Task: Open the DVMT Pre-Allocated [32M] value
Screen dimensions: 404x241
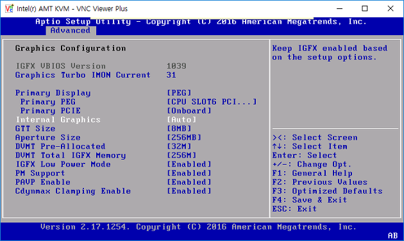Action: pyautogui.click(x=179, y=147)
